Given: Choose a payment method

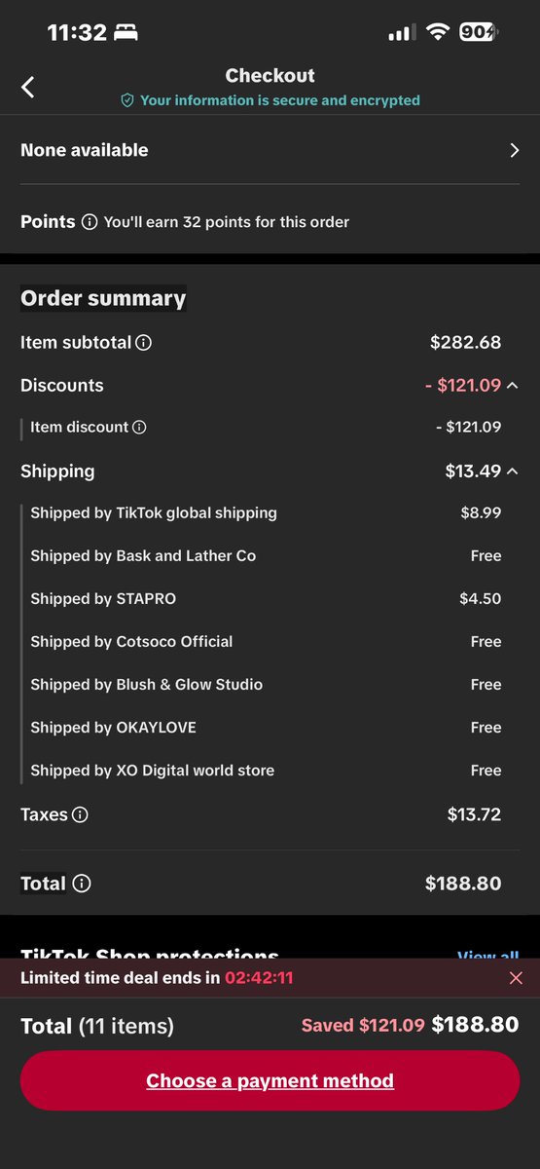Looking at the screenshot, I should point(270,1080).
